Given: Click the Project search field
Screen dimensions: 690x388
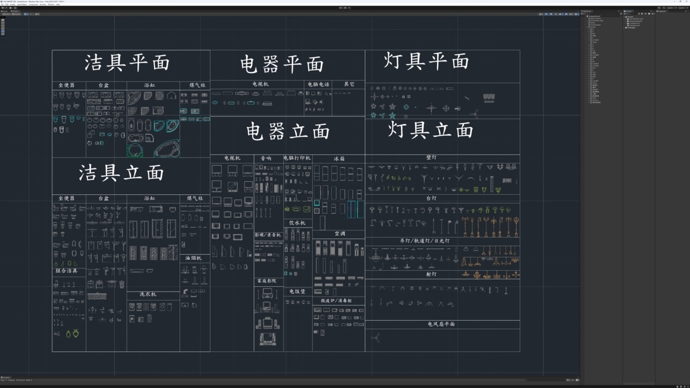Looking at the screenshot, I should point(632,14).
